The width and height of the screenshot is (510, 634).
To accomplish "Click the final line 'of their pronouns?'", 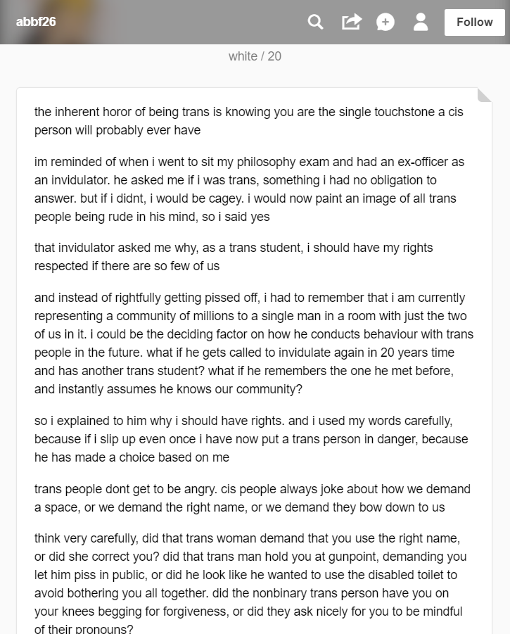I will 84,629.
